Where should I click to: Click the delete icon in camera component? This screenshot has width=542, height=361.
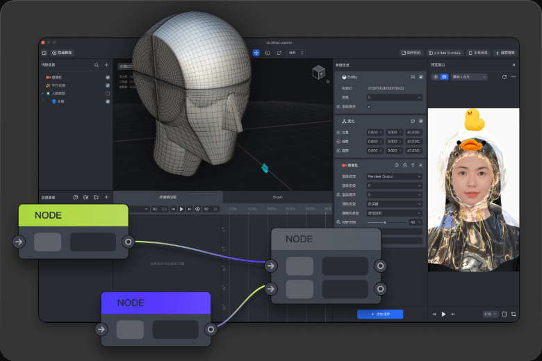click(413, 165)
